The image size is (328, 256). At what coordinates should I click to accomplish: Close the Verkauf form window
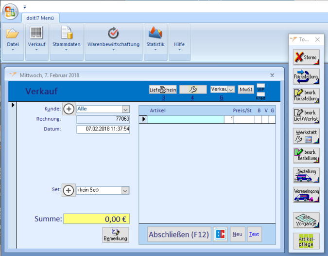[x=272, y=75]
